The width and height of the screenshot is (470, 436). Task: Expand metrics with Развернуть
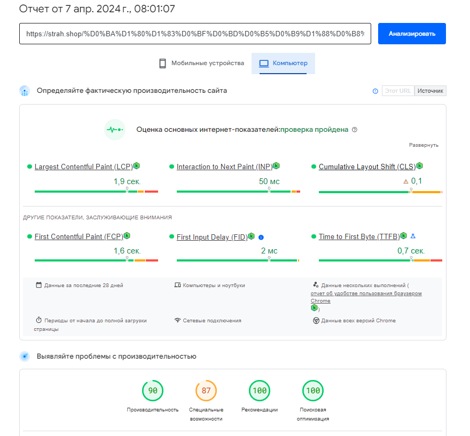click(x=424, y=145)
